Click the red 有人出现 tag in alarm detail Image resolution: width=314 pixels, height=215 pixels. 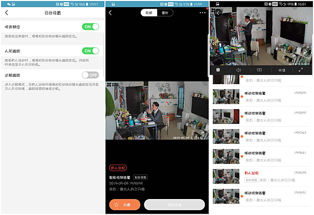pos(118,168)
